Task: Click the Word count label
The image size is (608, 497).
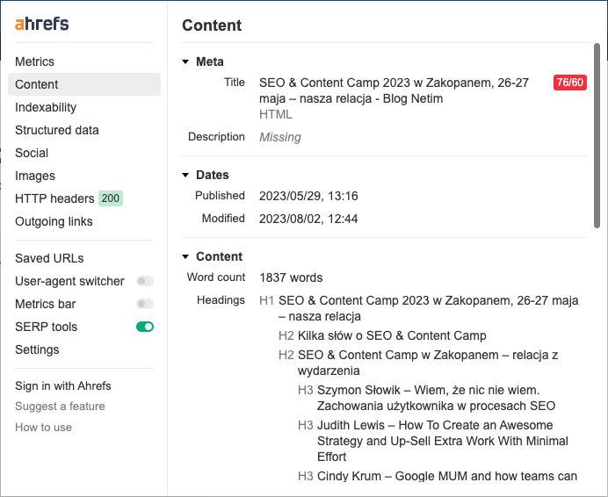Action: [x=216, y=277]
